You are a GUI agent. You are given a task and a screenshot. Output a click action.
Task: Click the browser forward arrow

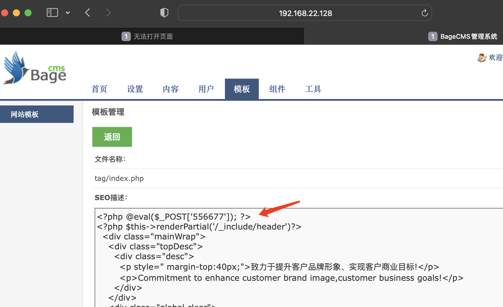[x=108, y=13]
